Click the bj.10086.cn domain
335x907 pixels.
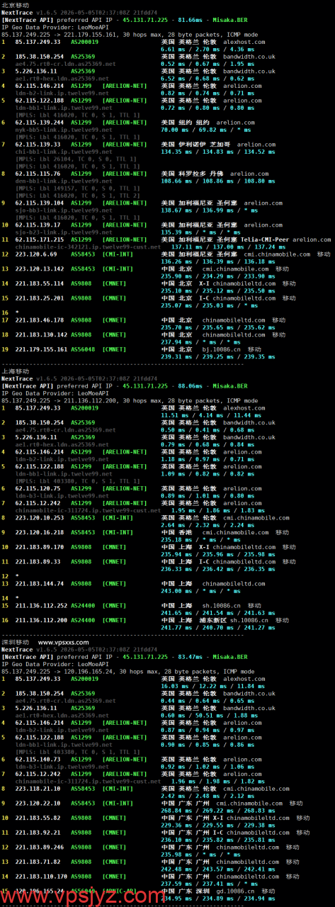pyautogui.click(x=221, y=349)
